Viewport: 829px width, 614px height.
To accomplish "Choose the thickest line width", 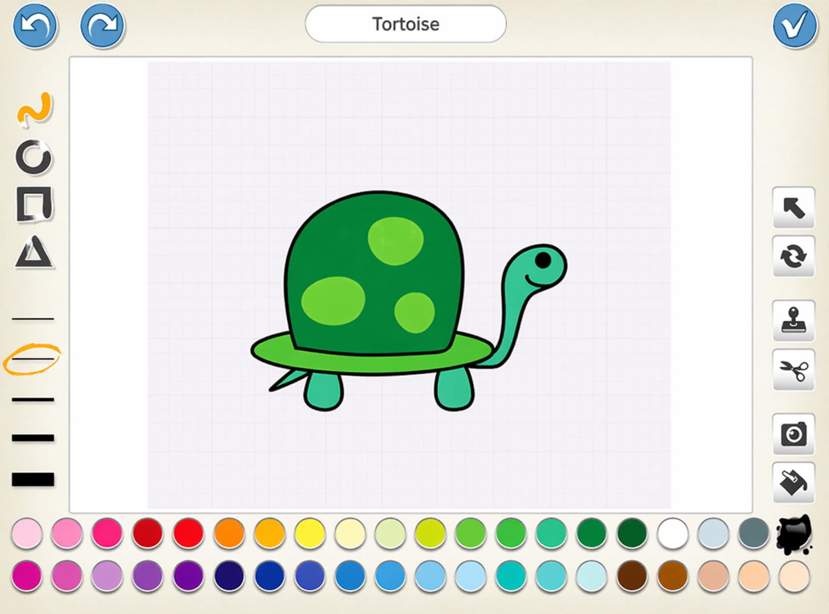I will pos(33,479).
